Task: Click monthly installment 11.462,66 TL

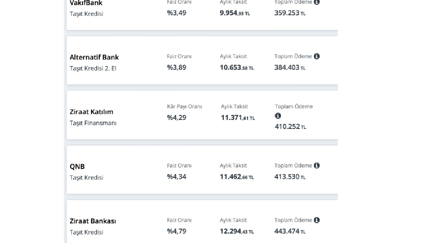Action: [x=237, y=177]
